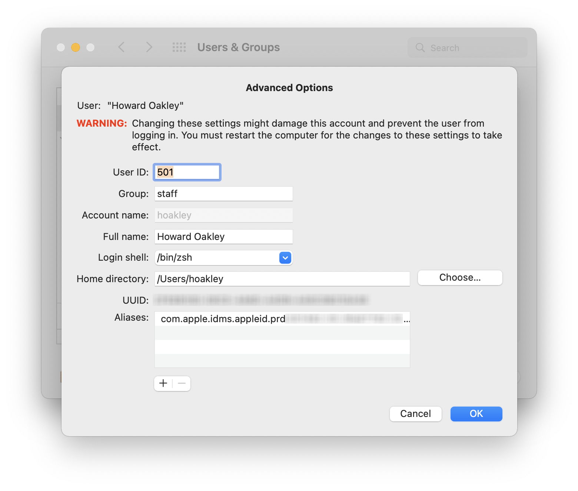Add a new alias with the plus icon

coord(163,383)
